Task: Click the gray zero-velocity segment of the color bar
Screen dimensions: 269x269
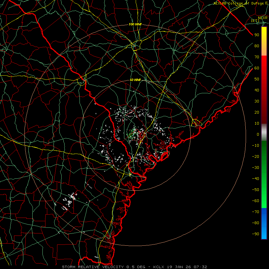Action: [264, 132]
